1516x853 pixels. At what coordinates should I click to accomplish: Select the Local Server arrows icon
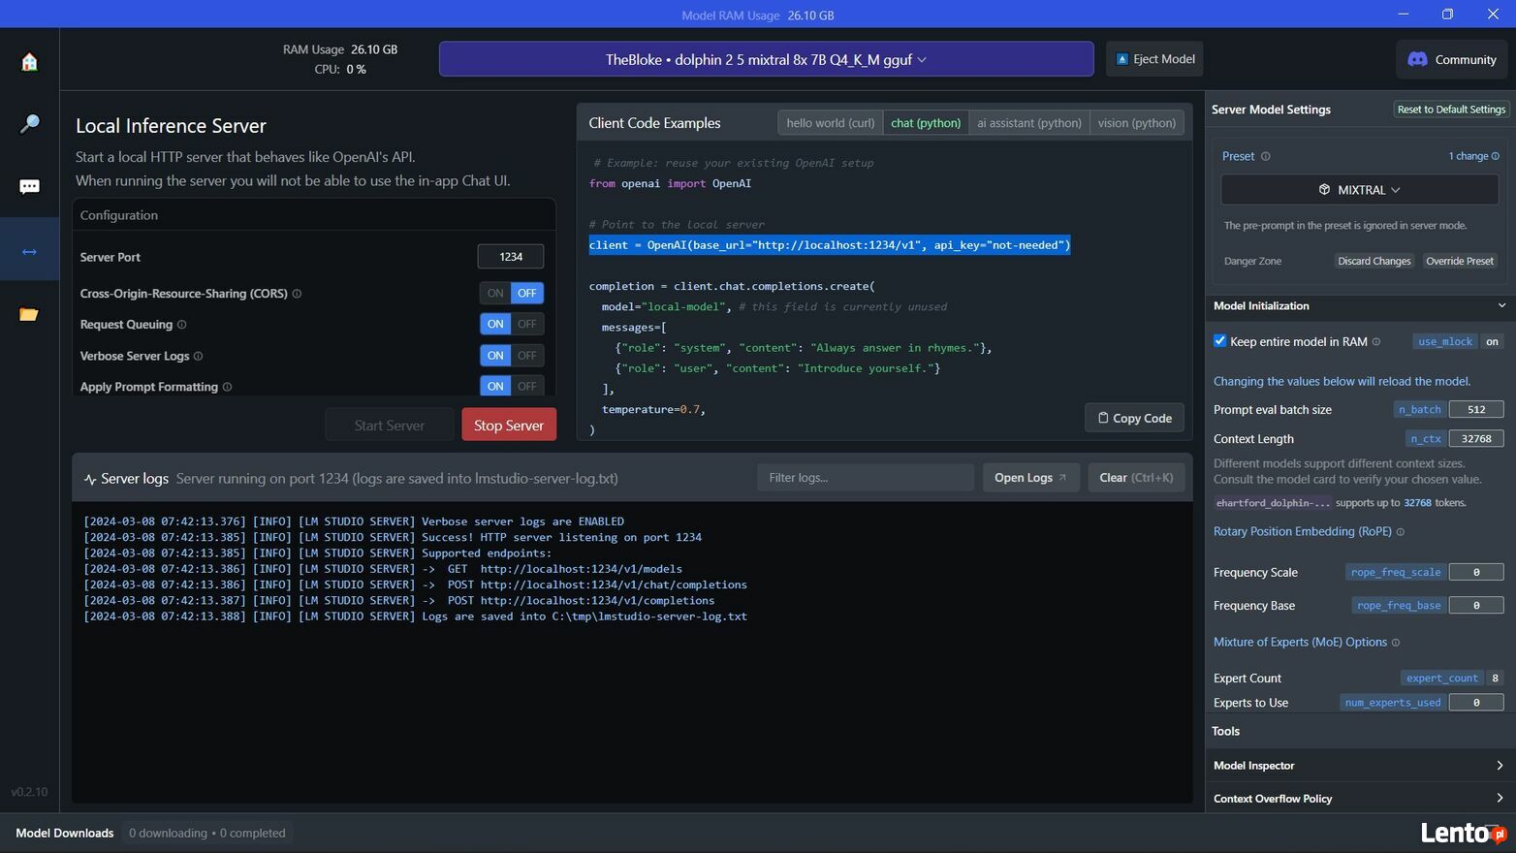pos(29,251)
